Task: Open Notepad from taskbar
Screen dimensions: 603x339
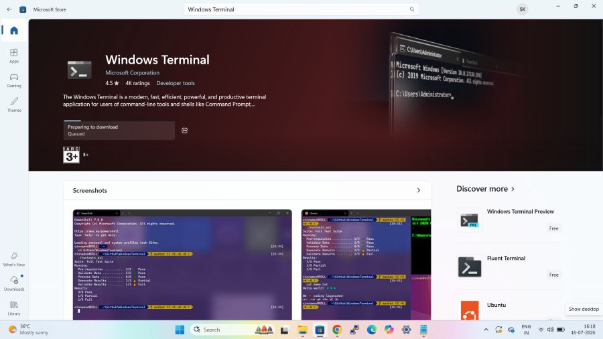Action: [423, 330]
